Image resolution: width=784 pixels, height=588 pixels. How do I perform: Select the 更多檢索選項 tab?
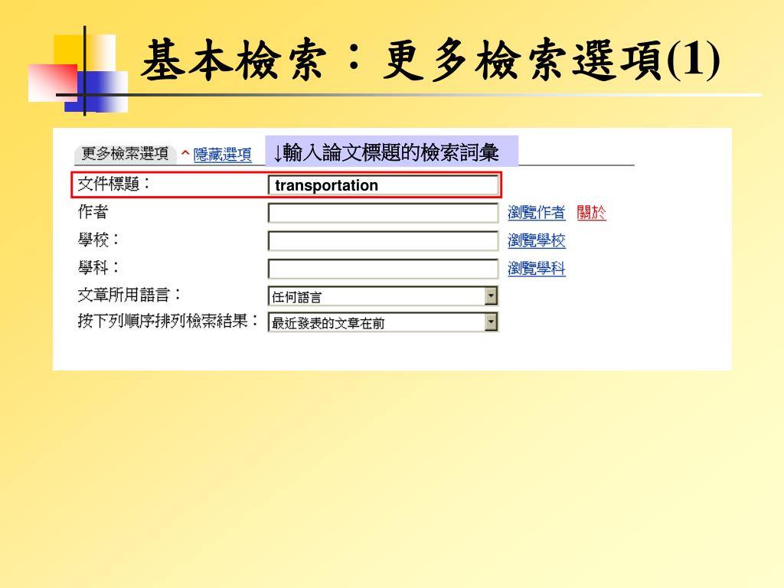click(x=125, y=154)
